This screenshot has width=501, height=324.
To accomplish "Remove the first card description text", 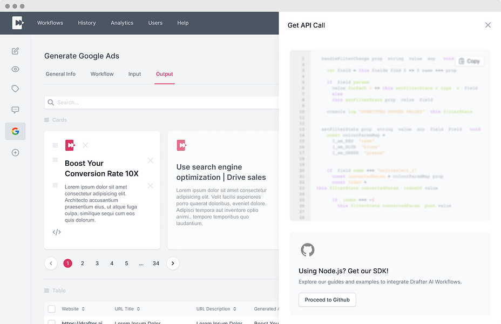I will [x=151, y=186].
